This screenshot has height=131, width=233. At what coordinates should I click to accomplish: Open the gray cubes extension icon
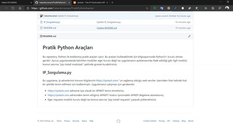(190, 8)
